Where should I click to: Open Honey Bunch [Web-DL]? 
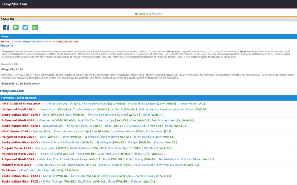pyautogui.click(x=55, y=109)
